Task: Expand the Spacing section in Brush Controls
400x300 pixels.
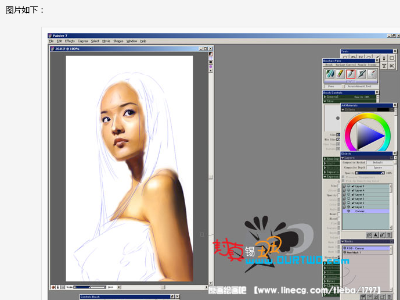Action: (x=325, y=159)
